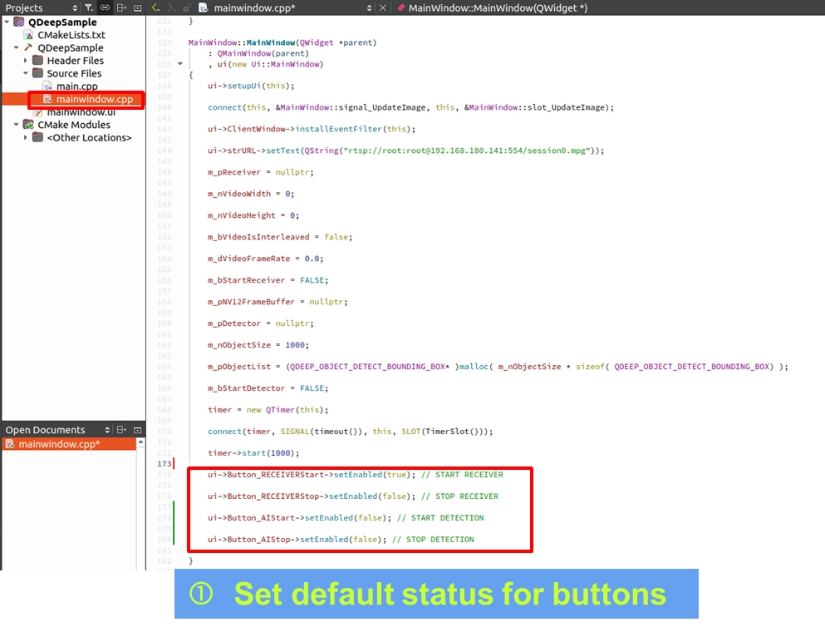This screenshot has width=825, height=632.
Task: Collapse the QDeepSample target node
Action: click(17, 48)
